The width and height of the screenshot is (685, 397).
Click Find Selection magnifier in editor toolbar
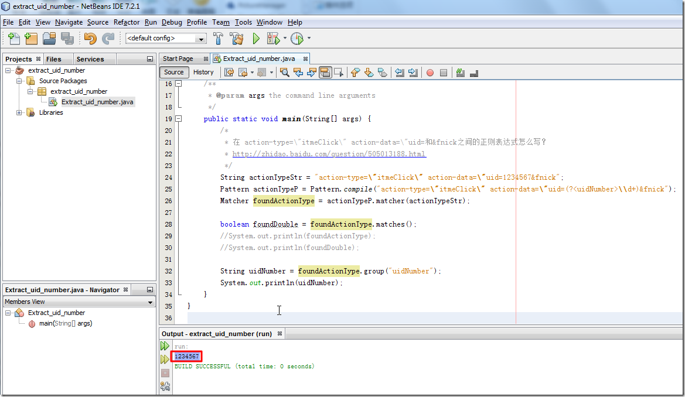[x=284, y=73]
